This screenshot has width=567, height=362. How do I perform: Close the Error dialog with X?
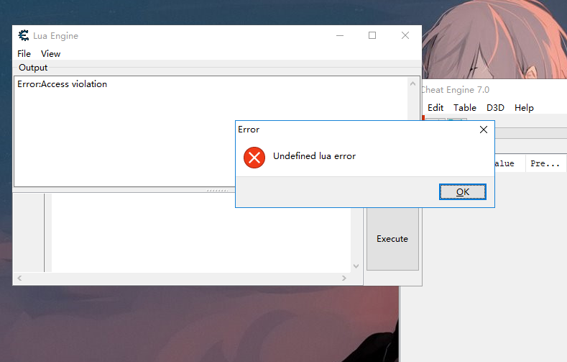[x=484, y=130]
